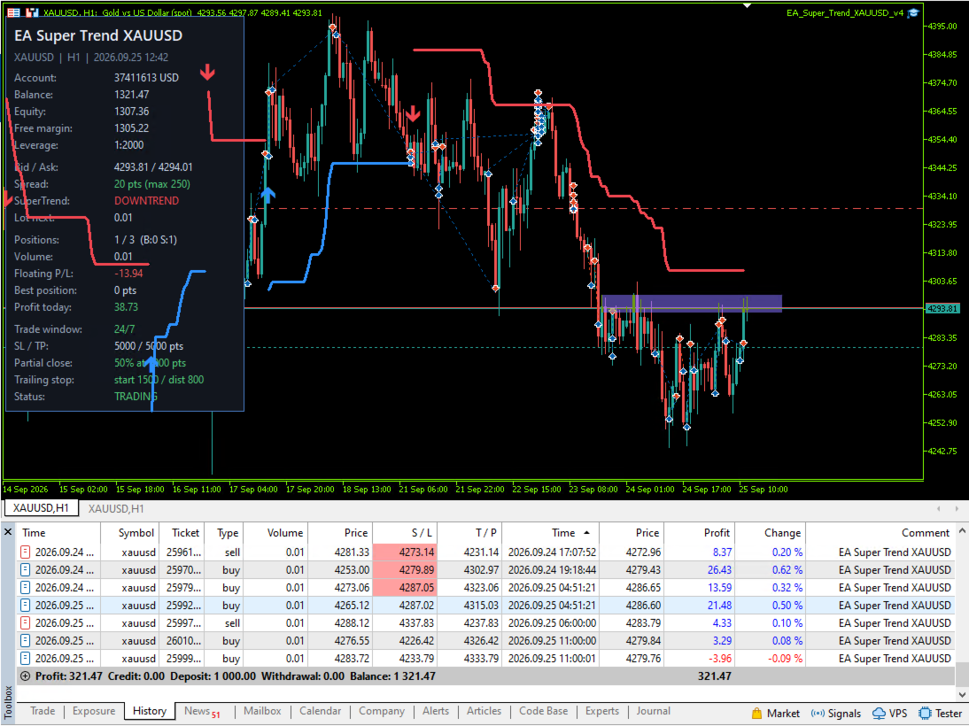969x726 pixels.
Task: Switch to the Exposure tab
Action: 93,711
